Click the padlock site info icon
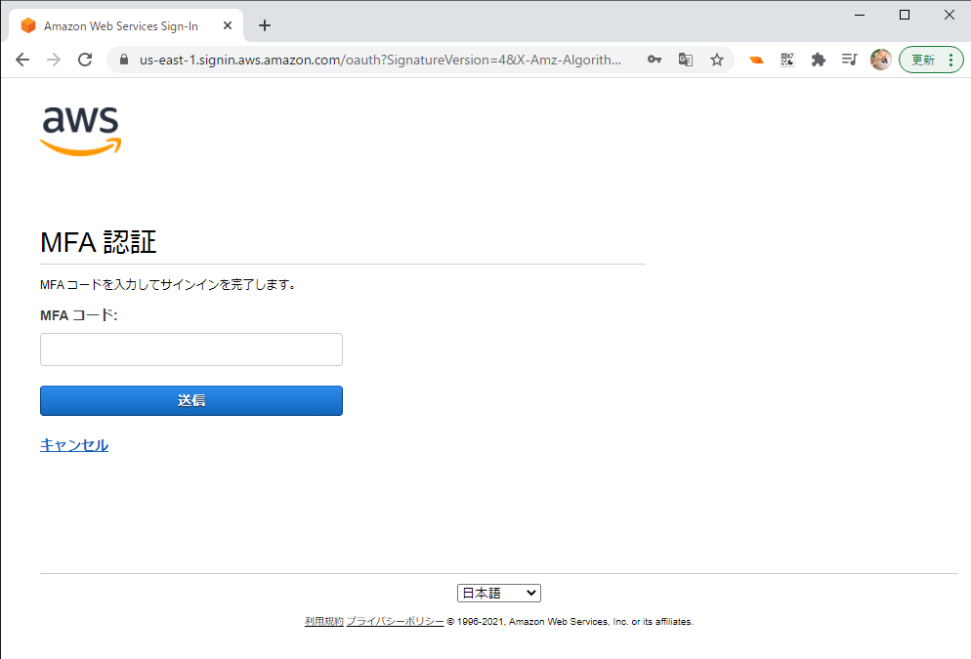This screenshot has height=659, width=971. (x=124, y=60)
